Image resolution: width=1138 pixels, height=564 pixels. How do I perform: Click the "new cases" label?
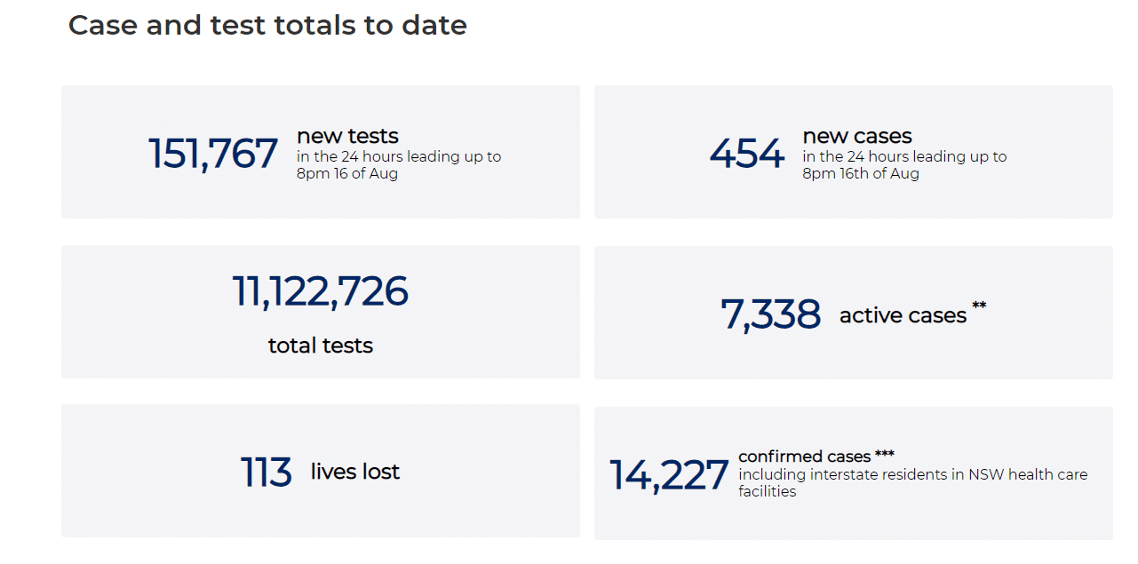coord(857,136)
